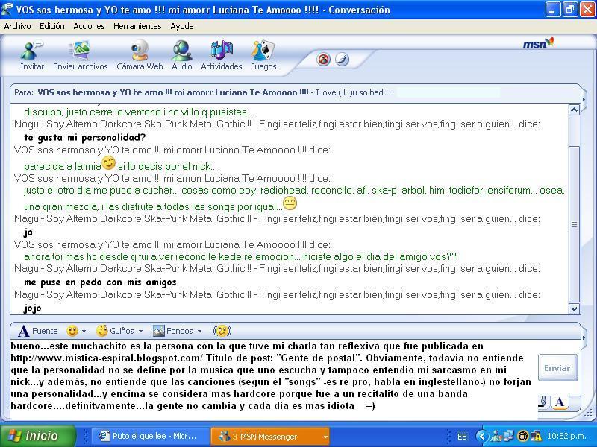597x447 pixels.
Task: Click the MSN Messenger taskbar button
Action: coord(269,436)
